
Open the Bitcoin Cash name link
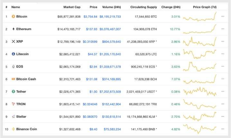point(26,79)
